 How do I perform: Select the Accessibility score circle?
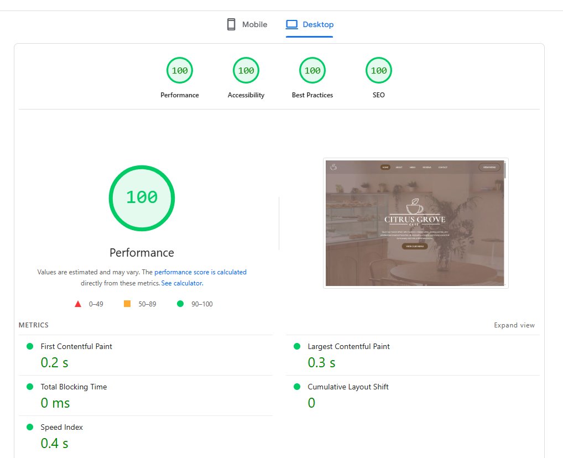point(246,70)
